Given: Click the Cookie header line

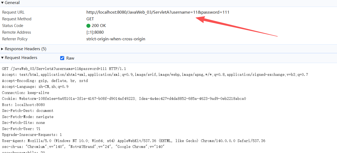Looking at the screenshot, I should [124, 99].
